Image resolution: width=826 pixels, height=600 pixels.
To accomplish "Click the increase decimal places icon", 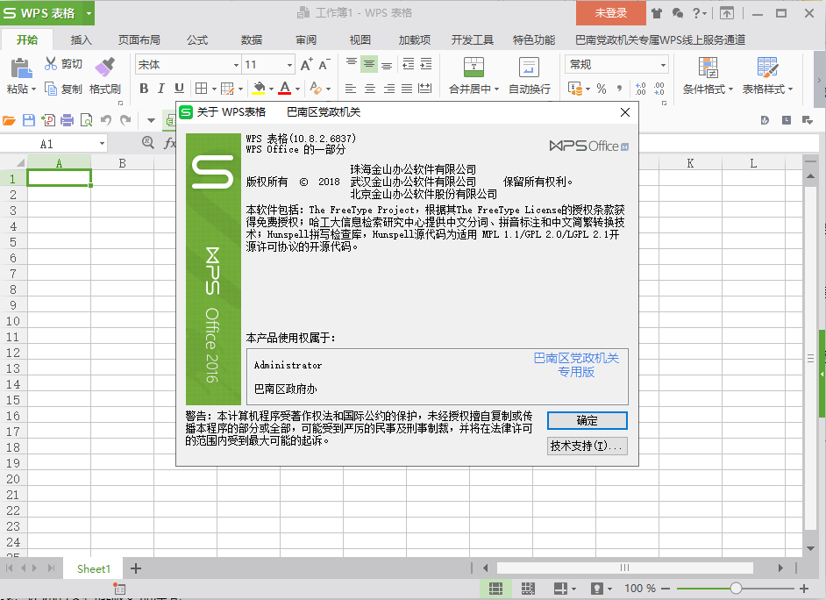I will 641,89.
